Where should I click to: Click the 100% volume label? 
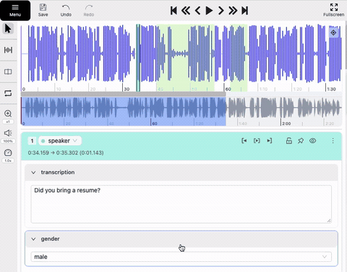[x=8, y=141]
